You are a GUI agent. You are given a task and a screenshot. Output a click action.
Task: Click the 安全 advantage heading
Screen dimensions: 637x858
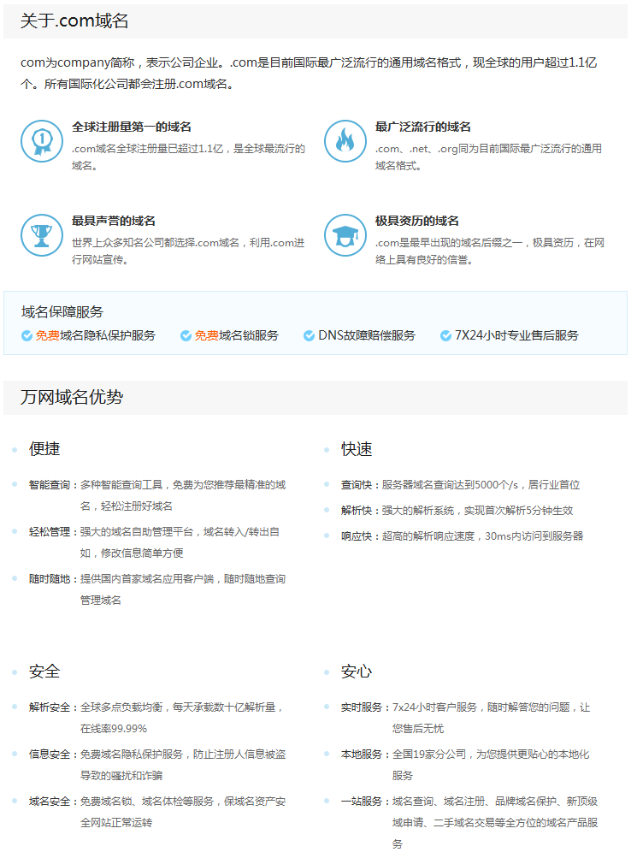[44, 672]
